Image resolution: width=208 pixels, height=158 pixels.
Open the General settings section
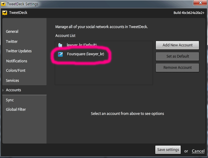12,32
